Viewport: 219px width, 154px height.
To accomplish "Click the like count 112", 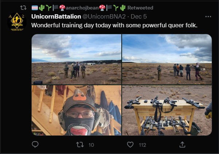I will 142,145.
